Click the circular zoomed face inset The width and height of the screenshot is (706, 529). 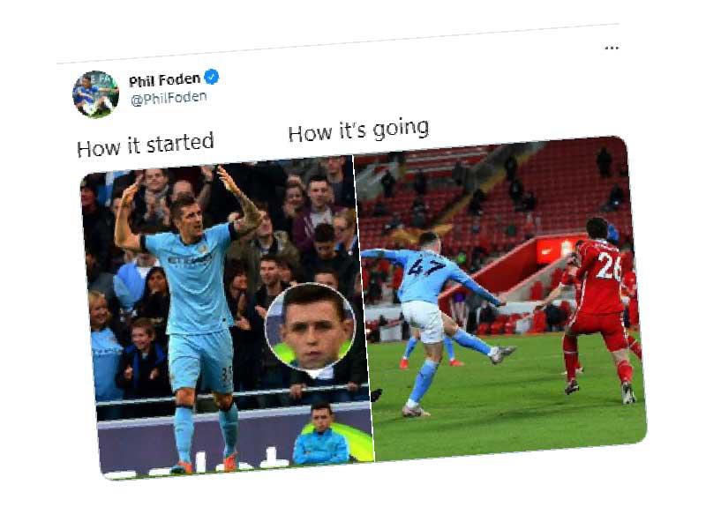pyautogui.click(x=311, y=326)
